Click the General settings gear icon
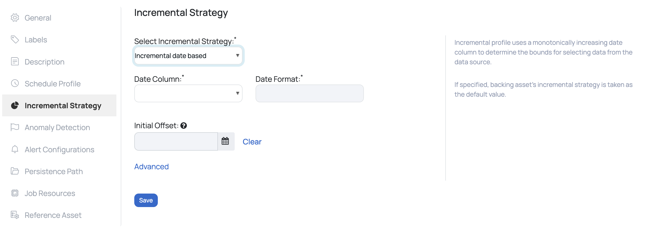This screenshot has height=230, width=647. click(x=15, y=18)
